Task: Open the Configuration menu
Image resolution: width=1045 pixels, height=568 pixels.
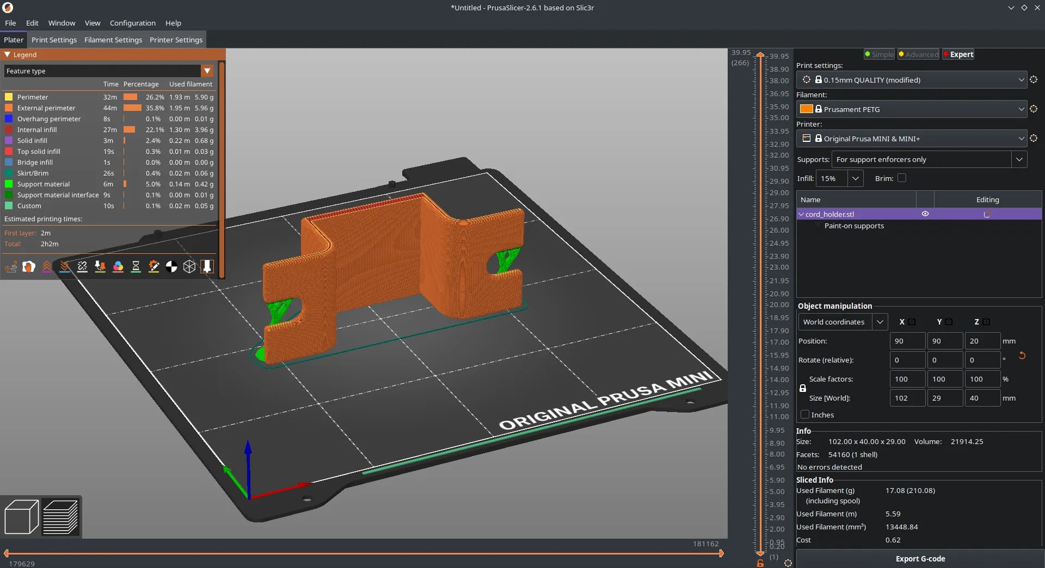Action: (x=133, y=23)
